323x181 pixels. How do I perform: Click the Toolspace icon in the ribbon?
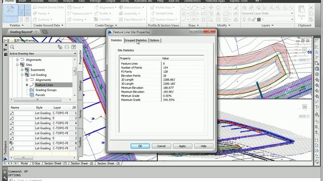point(11,13)
